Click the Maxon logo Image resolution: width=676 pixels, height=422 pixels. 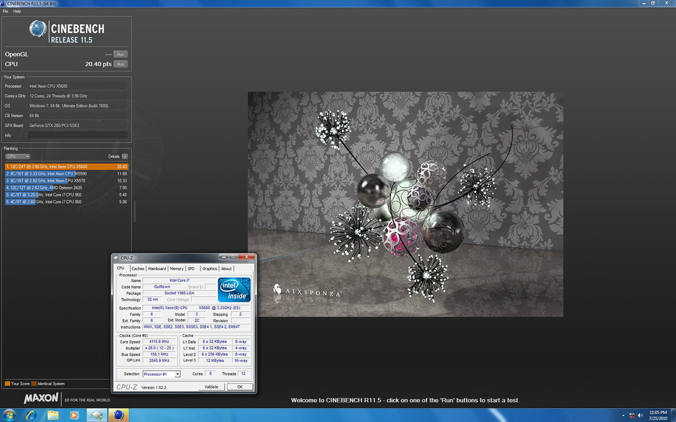pos(41,398)
